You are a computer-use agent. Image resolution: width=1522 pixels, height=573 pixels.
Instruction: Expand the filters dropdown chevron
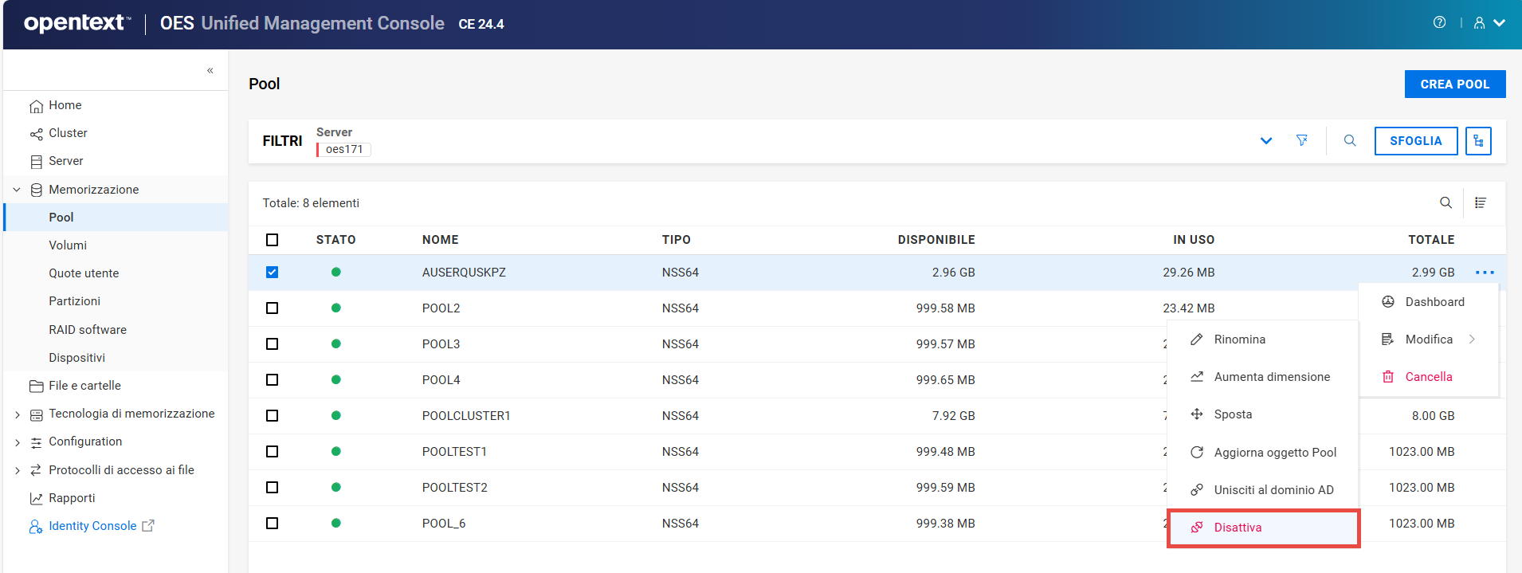point(1266,141)
